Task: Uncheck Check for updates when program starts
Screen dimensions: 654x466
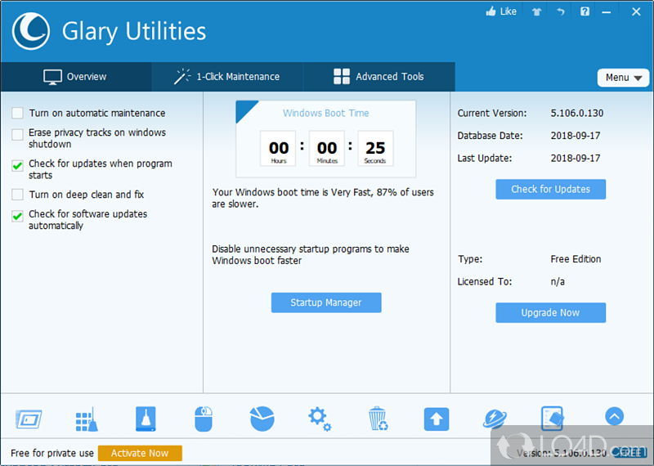Action: point(17,165)
